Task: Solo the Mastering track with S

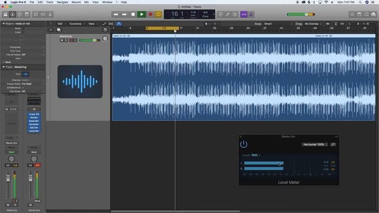Action: (66, 40)
